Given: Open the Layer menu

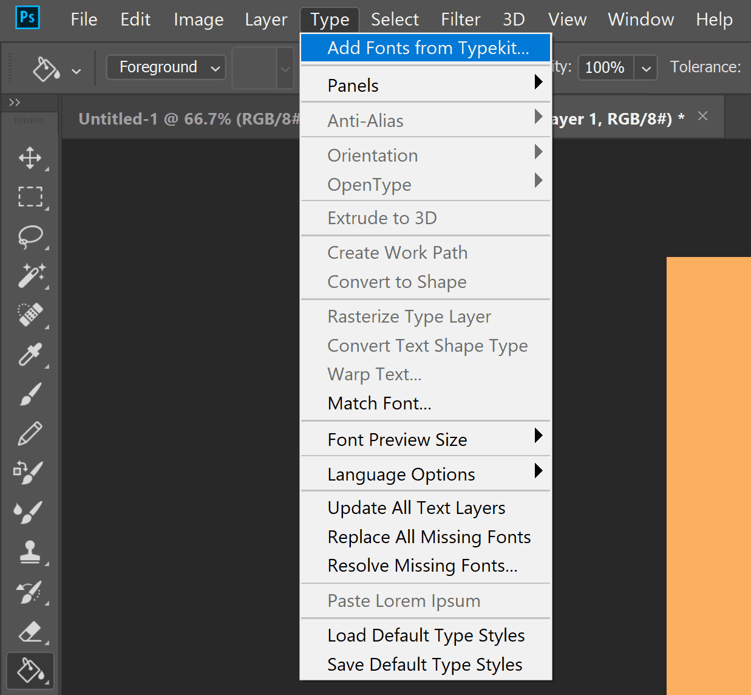Looking at the screenshot, I should pyautogui.click(x=266, y=19).
